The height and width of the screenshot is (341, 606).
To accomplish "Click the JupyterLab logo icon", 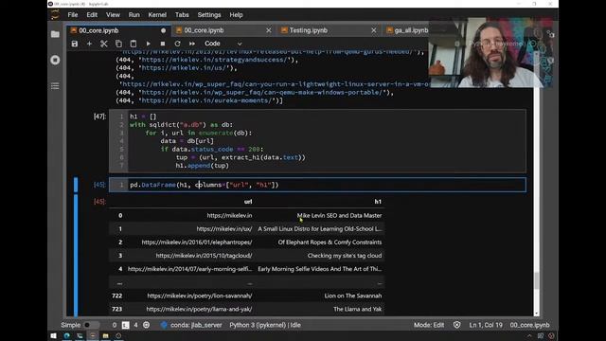I will 55,15.
